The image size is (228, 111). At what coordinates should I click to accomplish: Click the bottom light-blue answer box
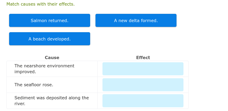click(143, 101)
